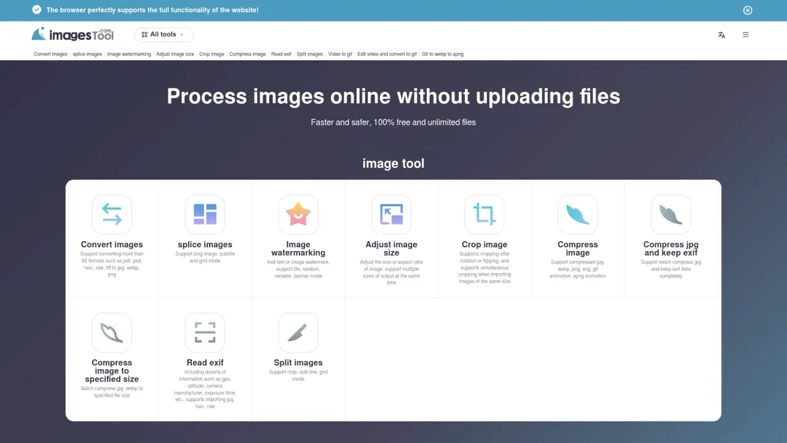The image size is (787, 443).
Task: Open the language translation icon
Action: click(x=722, y=35)
